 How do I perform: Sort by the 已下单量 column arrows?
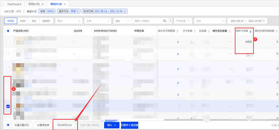point(195,31)
